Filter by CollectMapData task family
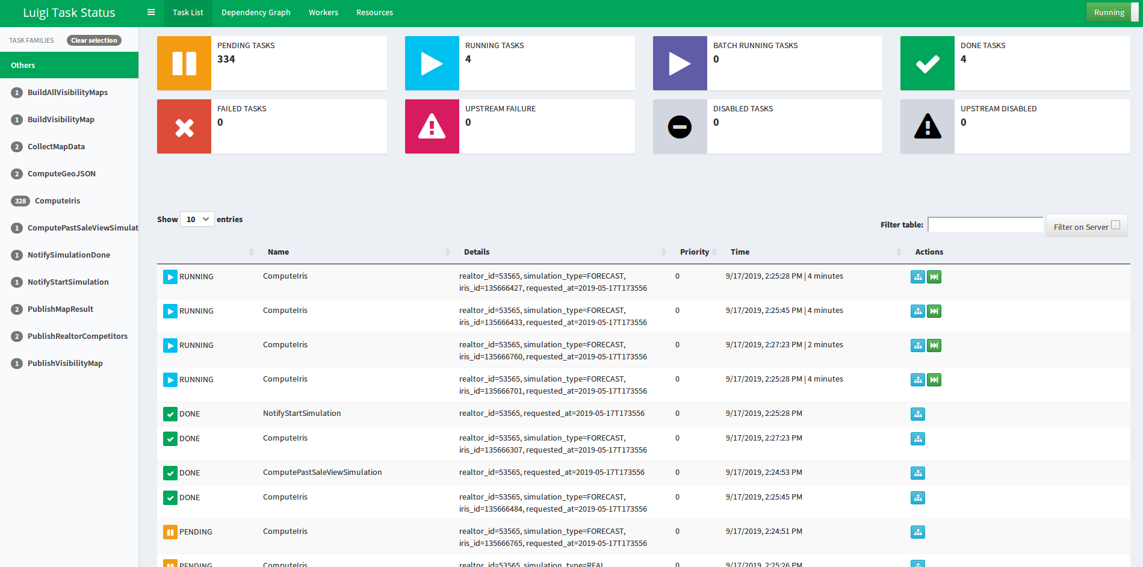The width and height of the screenshot is (1143, 567). [x=69, y=146]
